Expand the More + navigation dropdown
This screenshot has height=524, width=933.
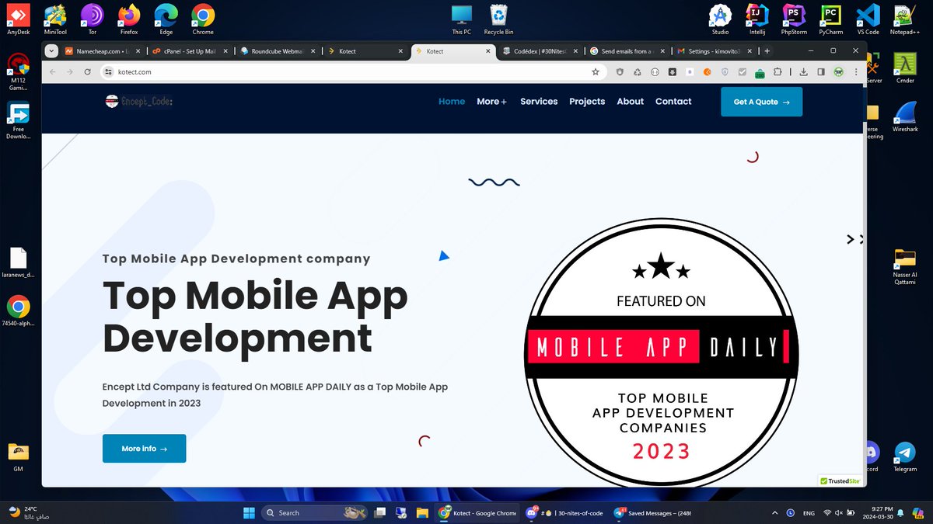[x=491, y=102]
